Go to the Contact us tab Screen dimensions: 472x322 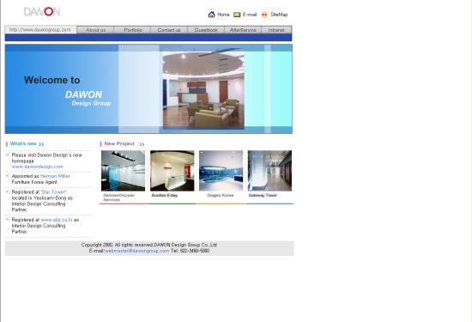click(x=169, y=30)
